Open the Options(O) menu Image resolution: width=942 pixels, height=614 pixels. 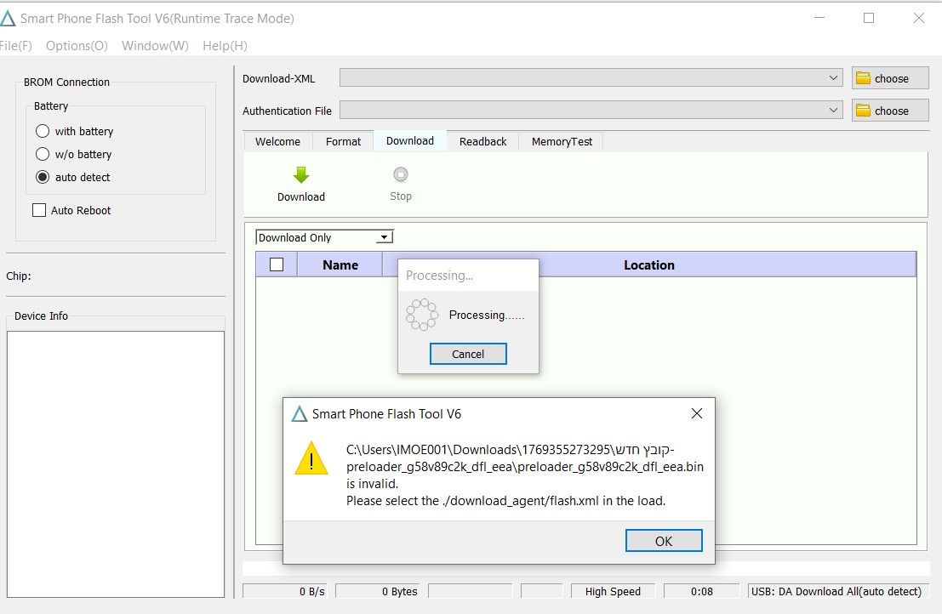77,46
